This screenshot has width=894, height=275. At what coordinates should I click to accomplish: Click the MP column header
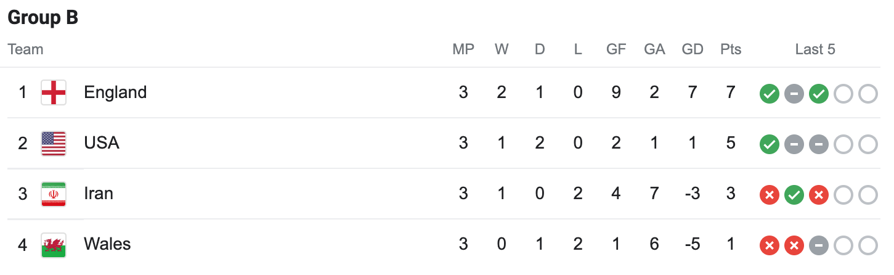click(463, 49)
